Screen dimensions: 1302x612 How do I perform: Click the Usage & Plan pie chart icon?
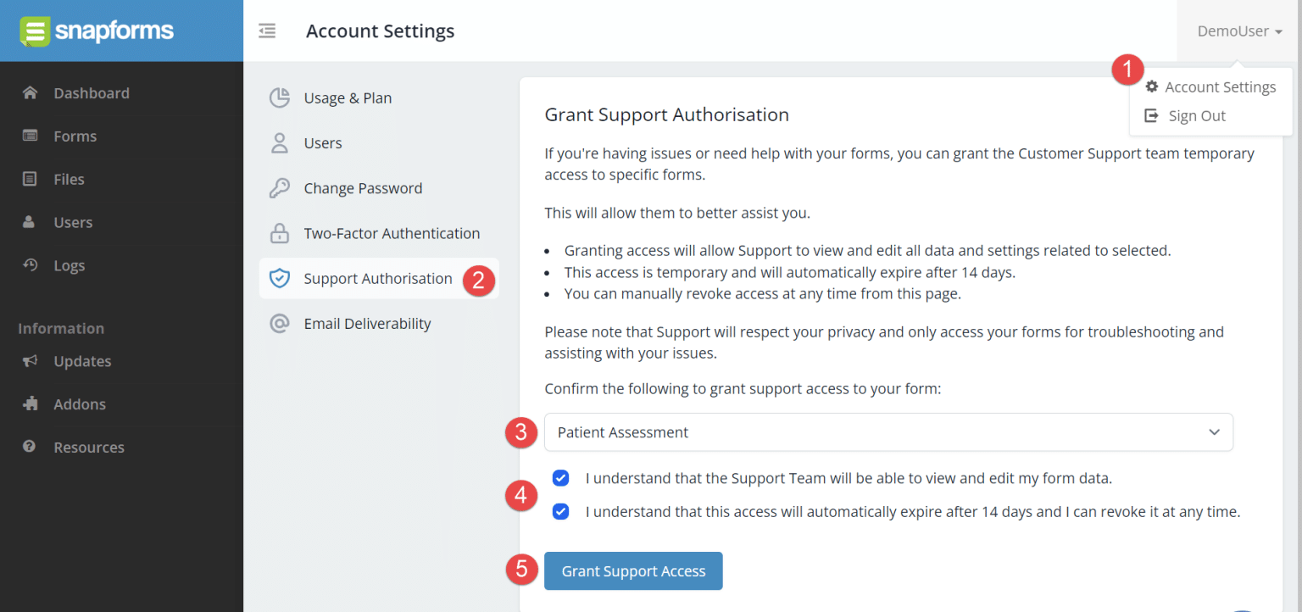tap(280, 97)
